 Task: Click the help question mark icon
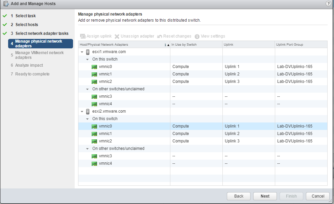[x=328, y=4]
